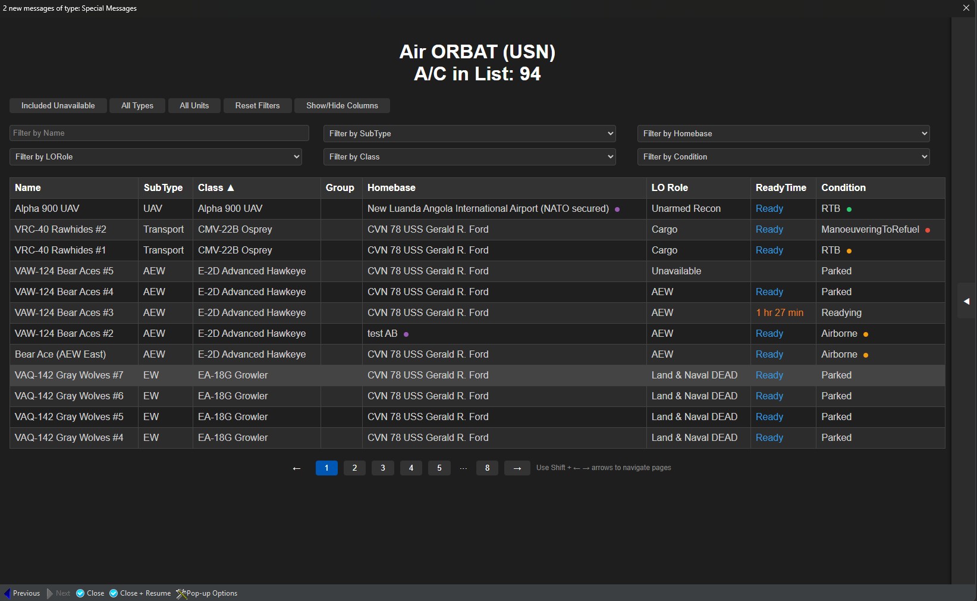The height and width of the screenshot is (601, 977).
Task: Click the Filter by Name text field
Action: tap(159, 133)
